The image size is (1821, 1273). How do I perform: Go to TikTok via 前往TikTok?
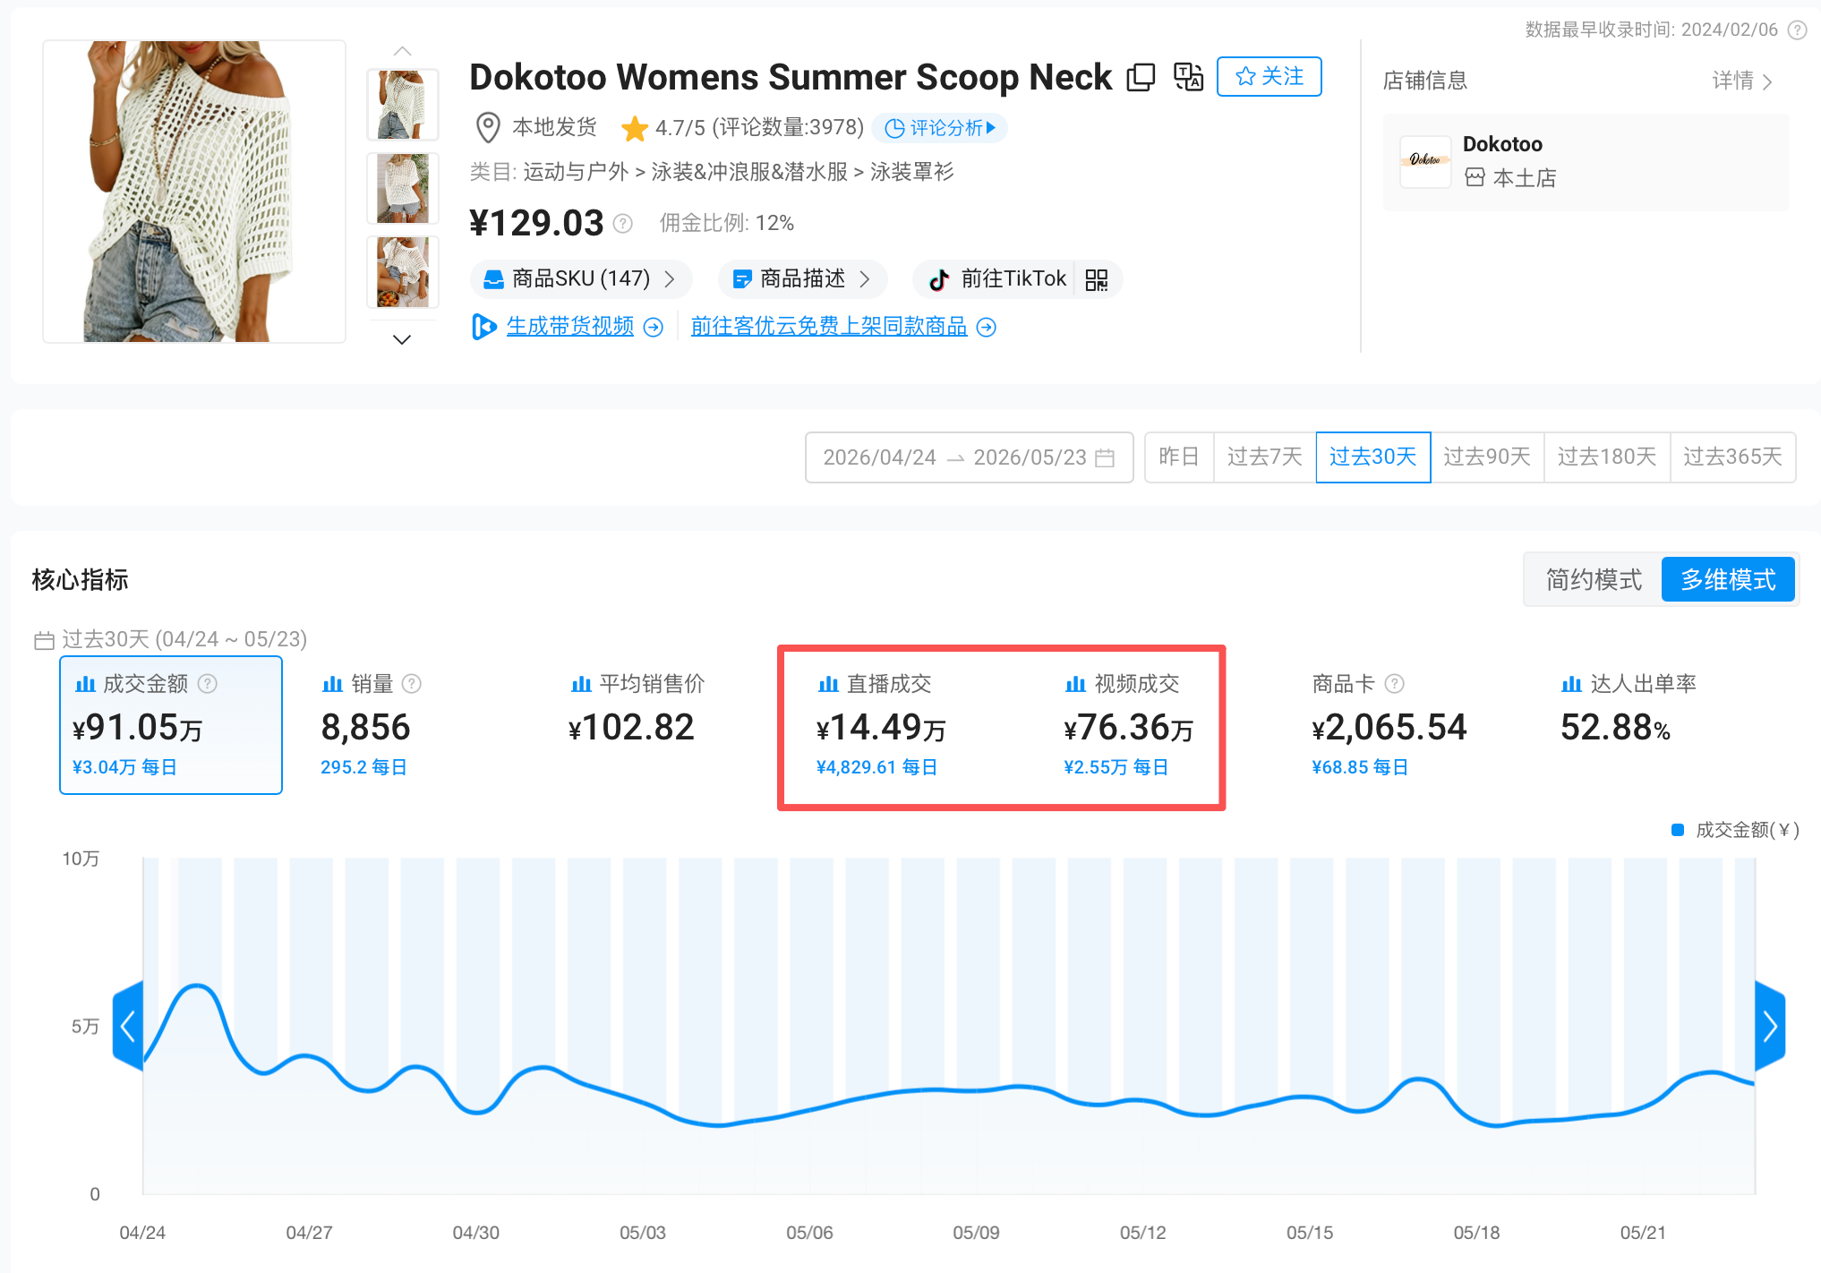point(997,279)
